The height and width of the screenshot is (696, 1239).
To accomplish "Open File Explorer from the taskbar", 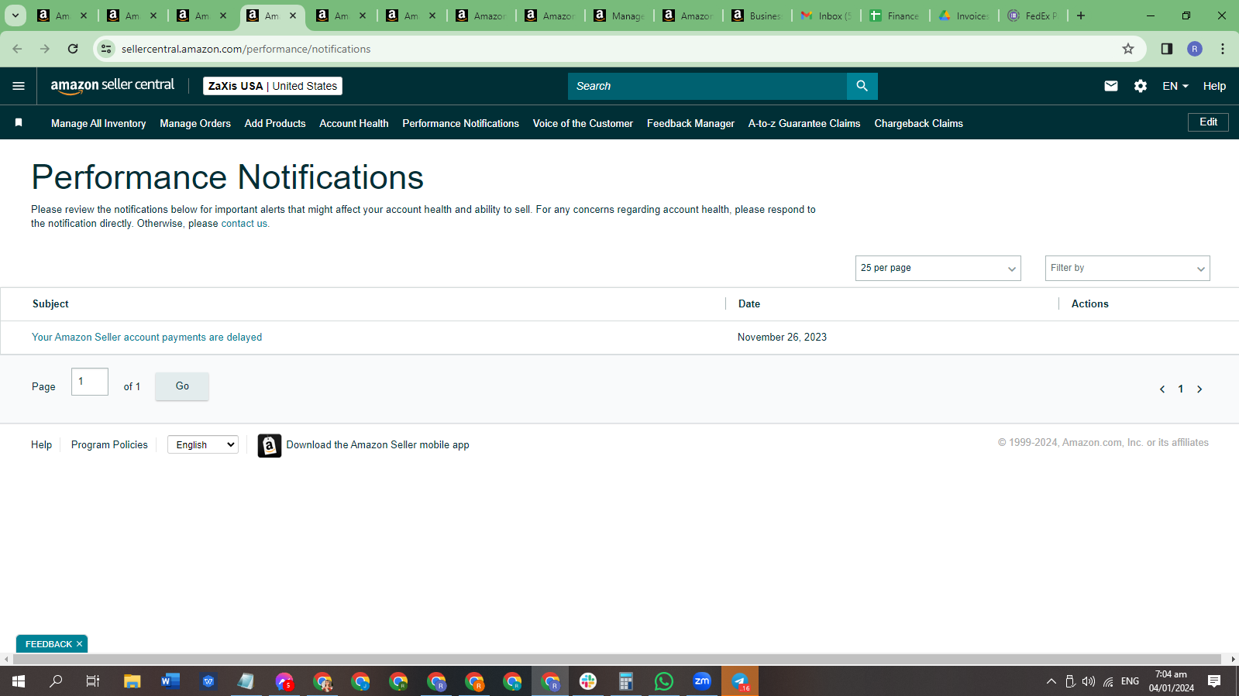I will 133,681.
